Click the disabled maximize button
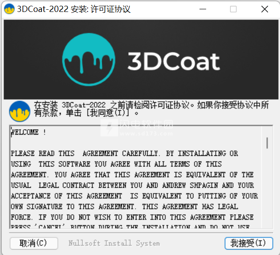Screen dimensions: 280x255 click(x=233, y=9)
